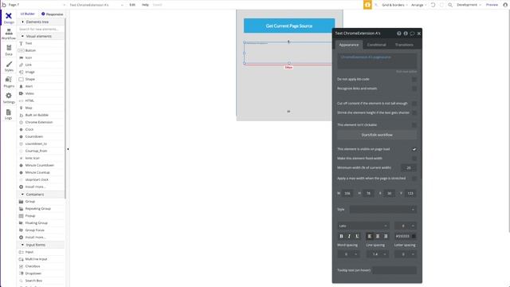510x287 pixels.
Task: Check 'Make this element fixed-width' box
Action: point(414,159)
